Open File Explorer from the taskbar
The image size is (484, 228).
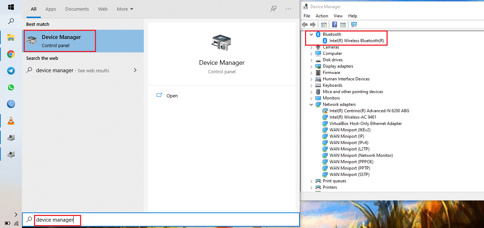(x=11, y=38)
